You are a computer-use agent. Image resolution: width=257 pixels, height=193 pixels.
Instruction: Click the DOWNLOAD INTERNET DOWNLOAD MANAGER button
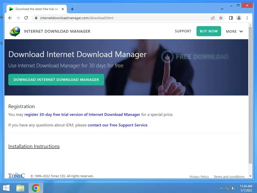point(56,80)
